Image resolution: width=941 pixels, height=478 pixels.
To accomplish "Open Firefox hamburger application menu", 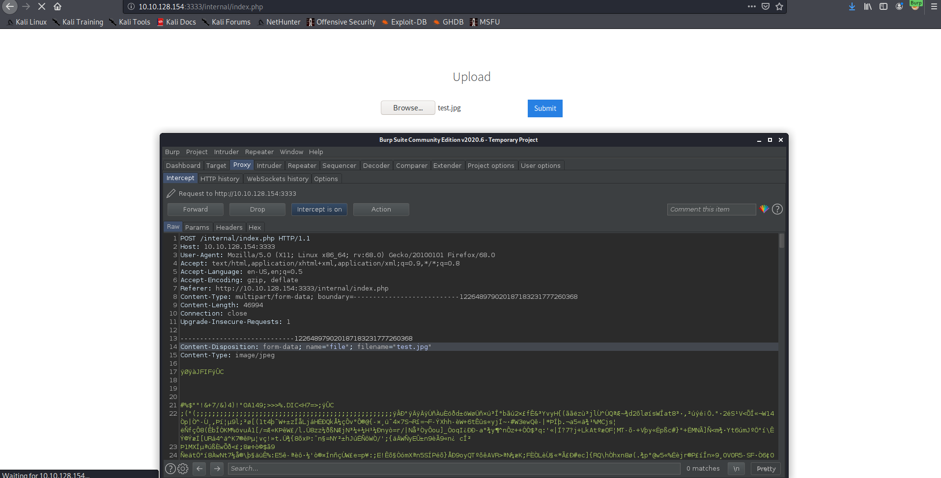I will tap(934, 6).
